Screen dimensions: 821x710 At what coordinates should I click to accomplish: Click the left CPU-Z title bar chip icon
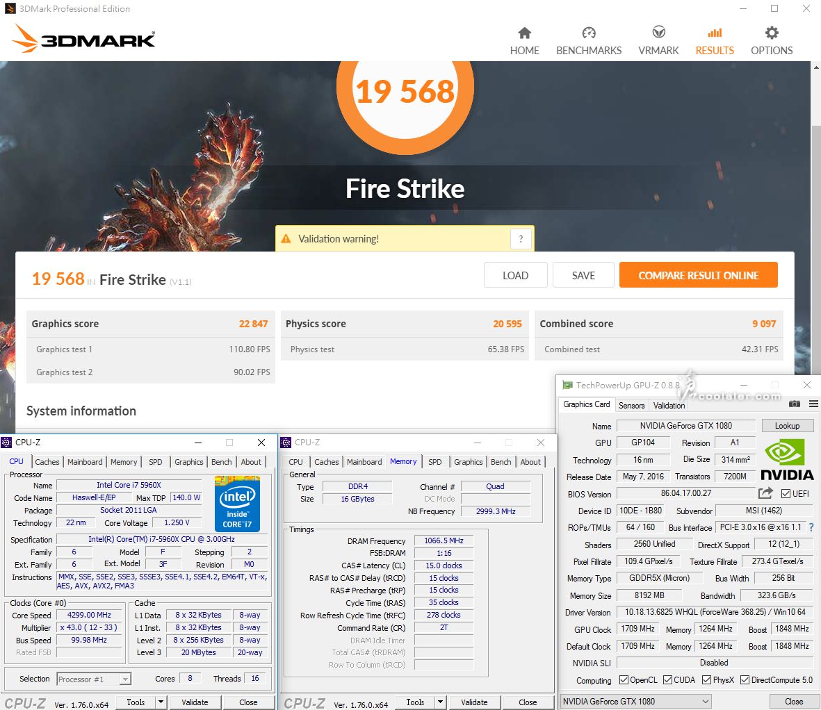point(6,443)
